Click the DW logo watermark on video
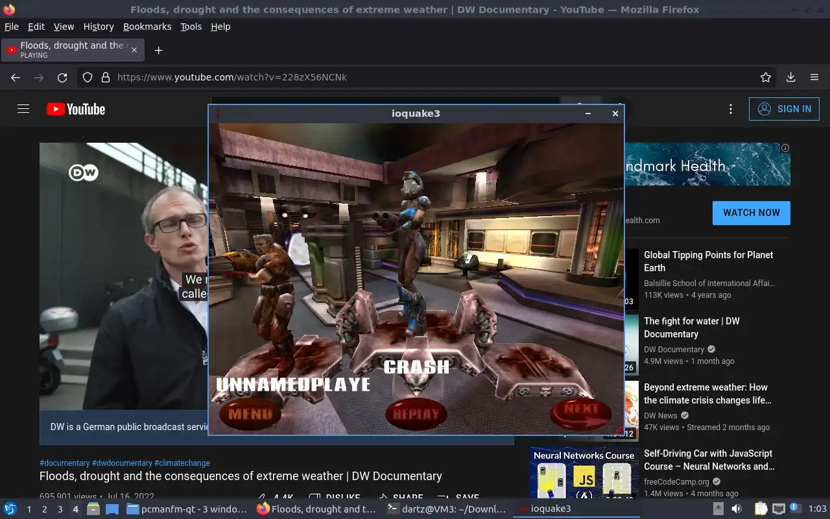This screenshot has width=830, height=519. tap(84, 173)
